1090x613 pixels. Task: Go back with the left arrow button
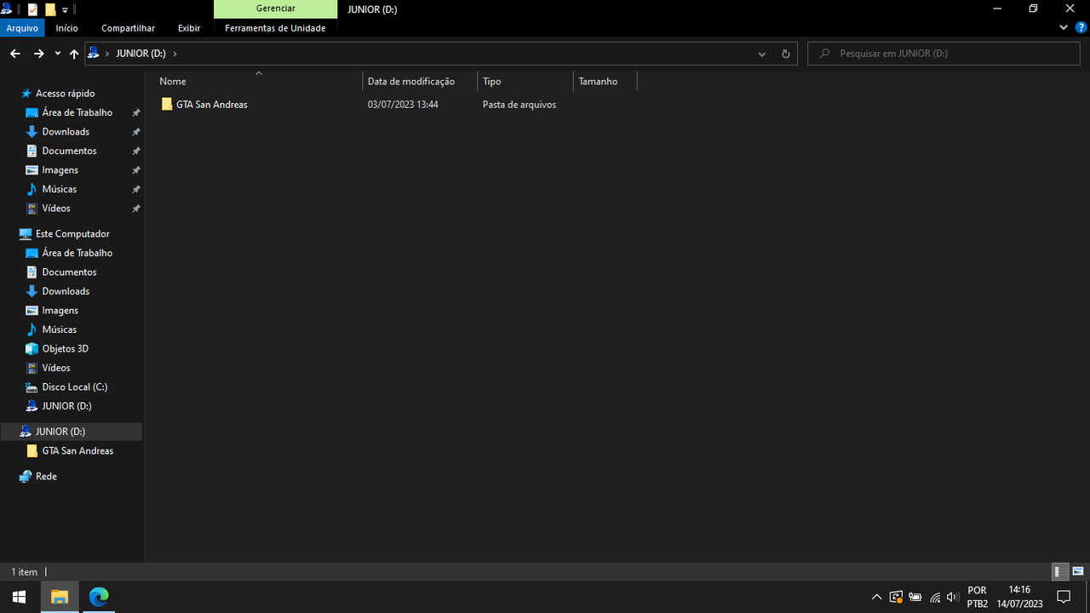[x=15, y=54]
